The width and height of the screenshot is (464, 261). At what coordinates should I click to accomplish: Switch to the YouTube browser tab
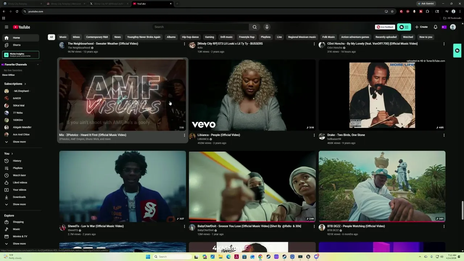(152, 4)
